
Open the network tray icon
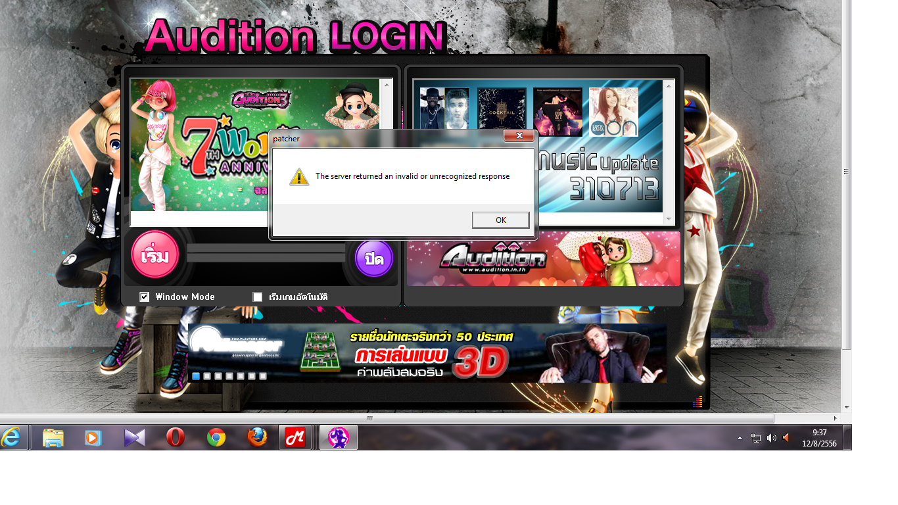pos(756,438)
